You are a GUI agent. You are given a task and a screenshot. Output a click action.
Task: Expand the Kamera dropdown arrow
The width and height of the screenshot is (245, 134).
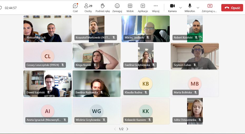click(180, 8)
